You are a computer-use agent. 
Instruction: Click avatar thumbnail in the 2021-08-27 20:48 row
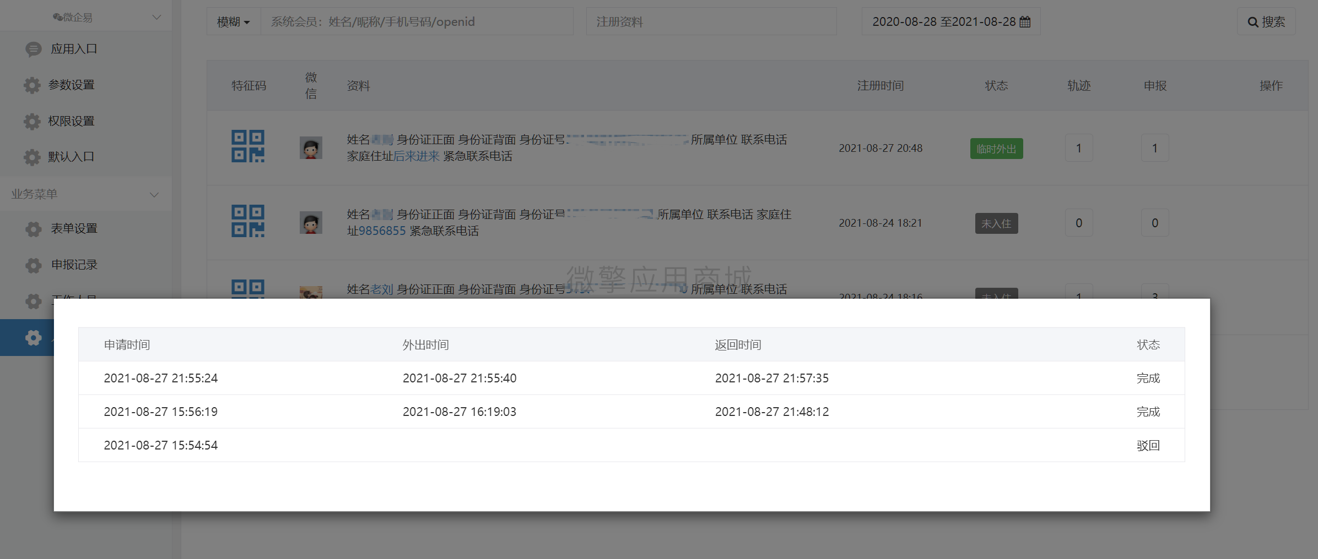click(x=311, y=148)
